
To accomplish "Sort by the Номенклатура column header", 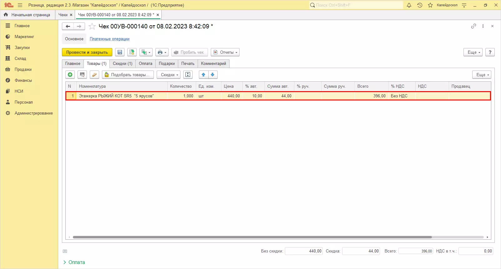I will pos(122,86).
